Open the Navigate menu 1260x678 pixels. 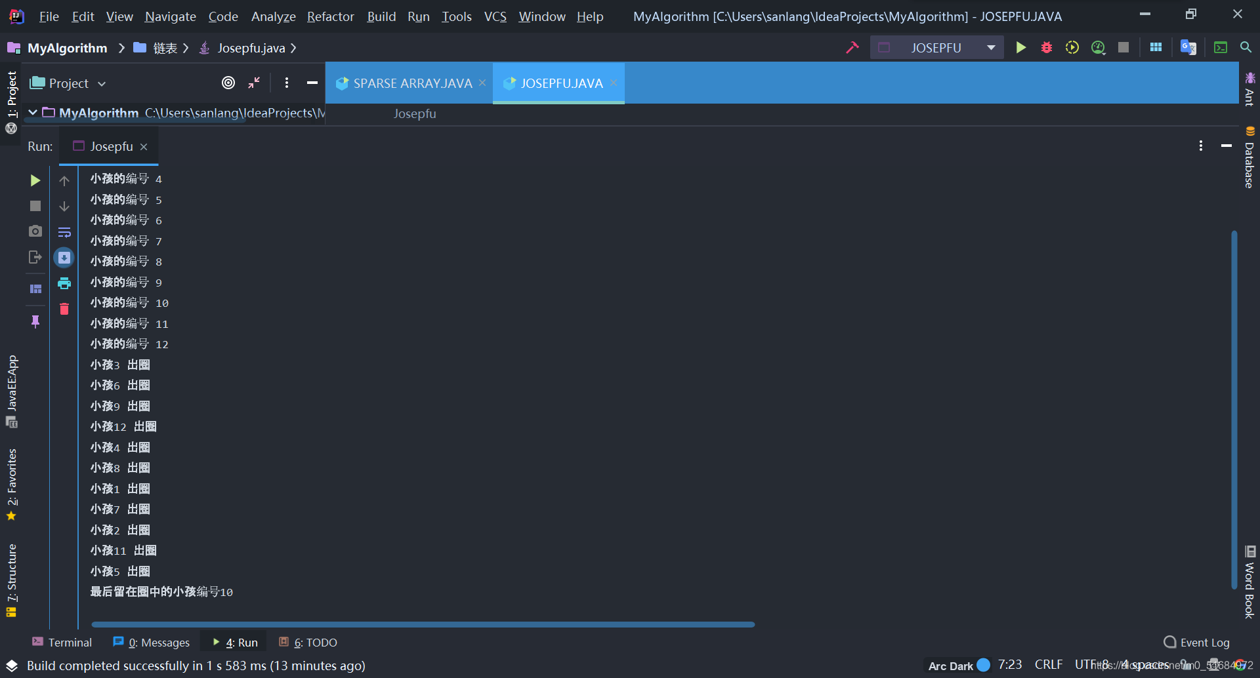(171, 16)
